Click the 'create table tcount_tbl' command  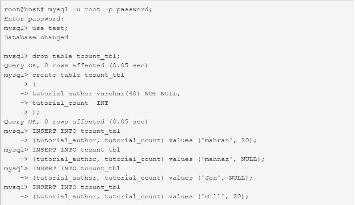(78, 75)
